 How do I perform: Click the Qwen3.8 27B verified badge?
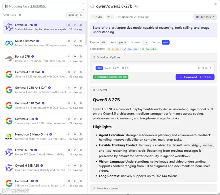36,25
